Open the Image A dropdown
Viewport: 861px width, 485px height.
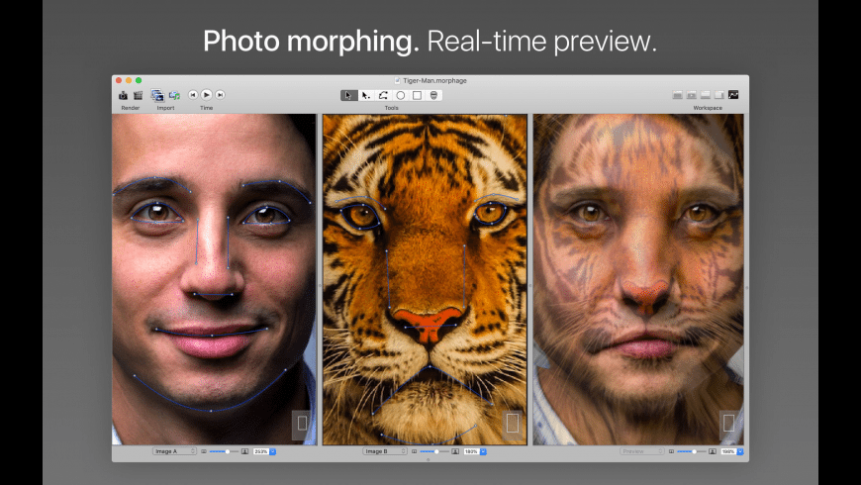pos(174,451)
